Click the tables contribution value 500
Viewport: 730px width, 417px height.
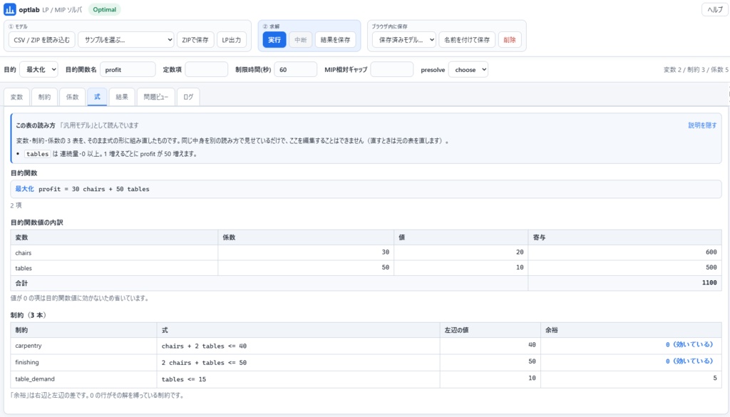tap(711, 267)
